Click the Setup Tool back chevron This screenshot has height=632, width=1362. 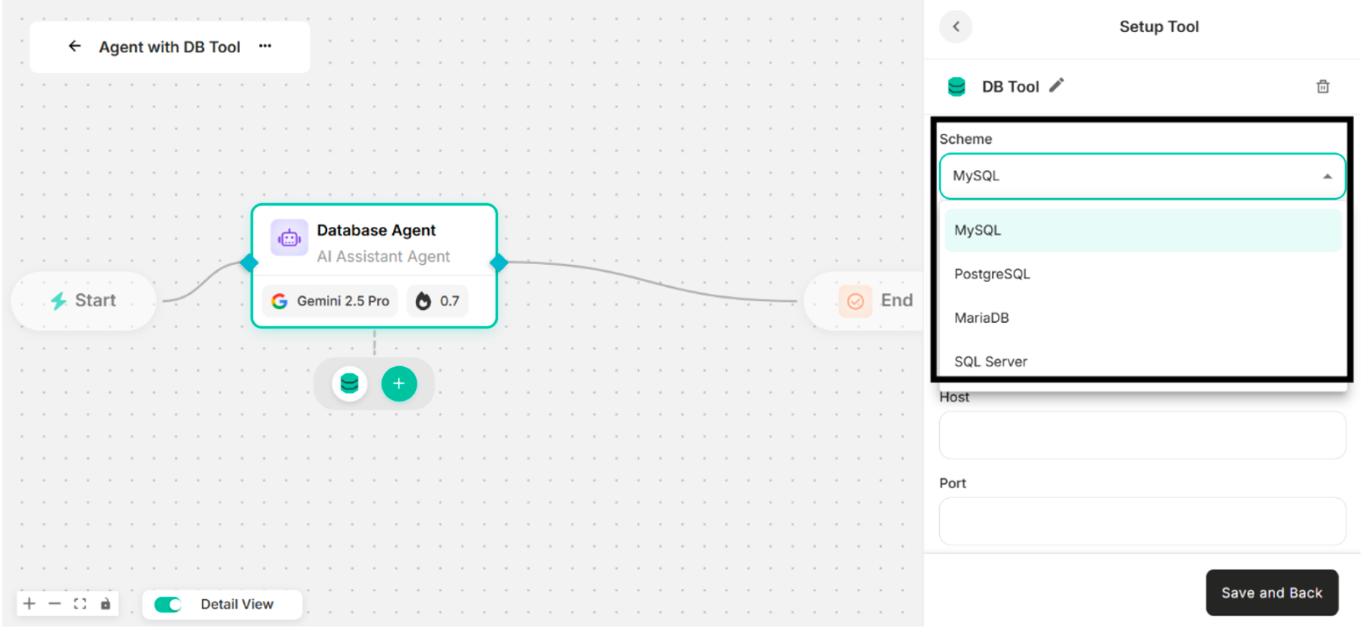[956, 26]
